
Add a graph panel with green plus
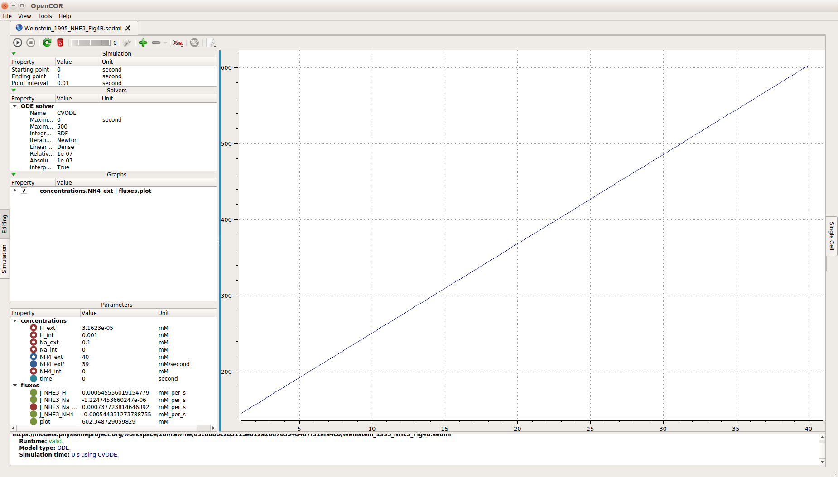143,43
